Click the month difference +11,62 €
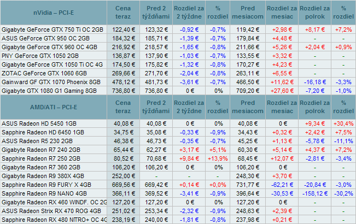Viewport: 356px width, 224px height. (x=282, y=82)
